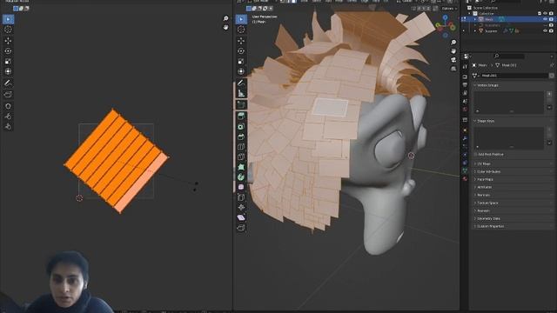
Task: Toggle perspective/orthographic view in viewport
Action: pos(453,69)
